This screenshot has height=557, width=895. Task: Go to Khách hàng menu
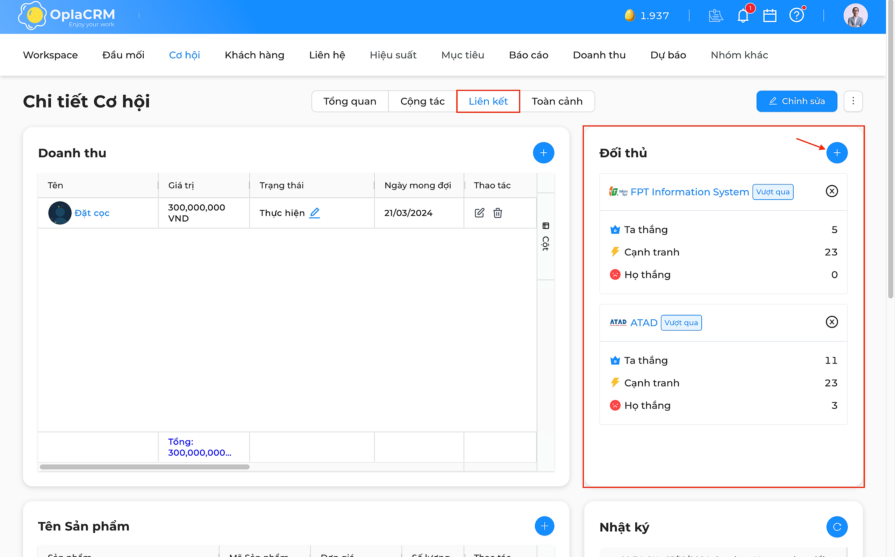254,55
